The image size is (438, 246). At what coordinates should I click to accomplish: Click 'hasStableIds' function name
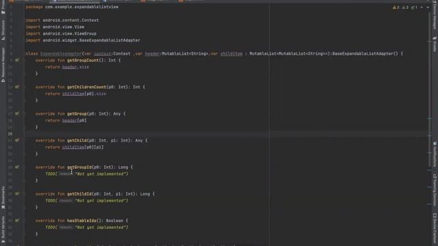click(x=81, y=221)
